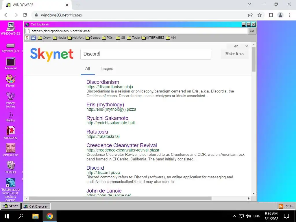
Task: Select the WINDOWS93 Chrome tab
Action: coord(37,5)
